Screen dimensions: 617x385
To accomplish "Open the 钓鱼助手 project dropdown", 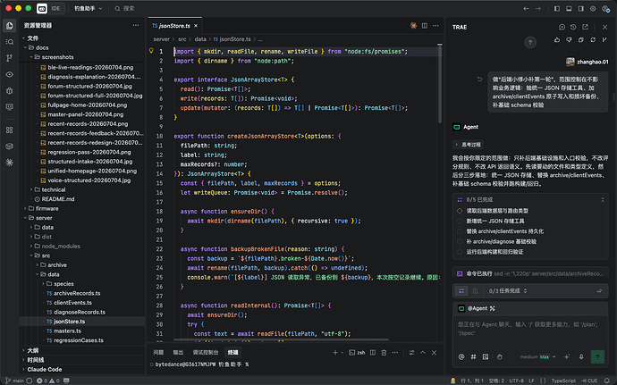I will point(89,8).
